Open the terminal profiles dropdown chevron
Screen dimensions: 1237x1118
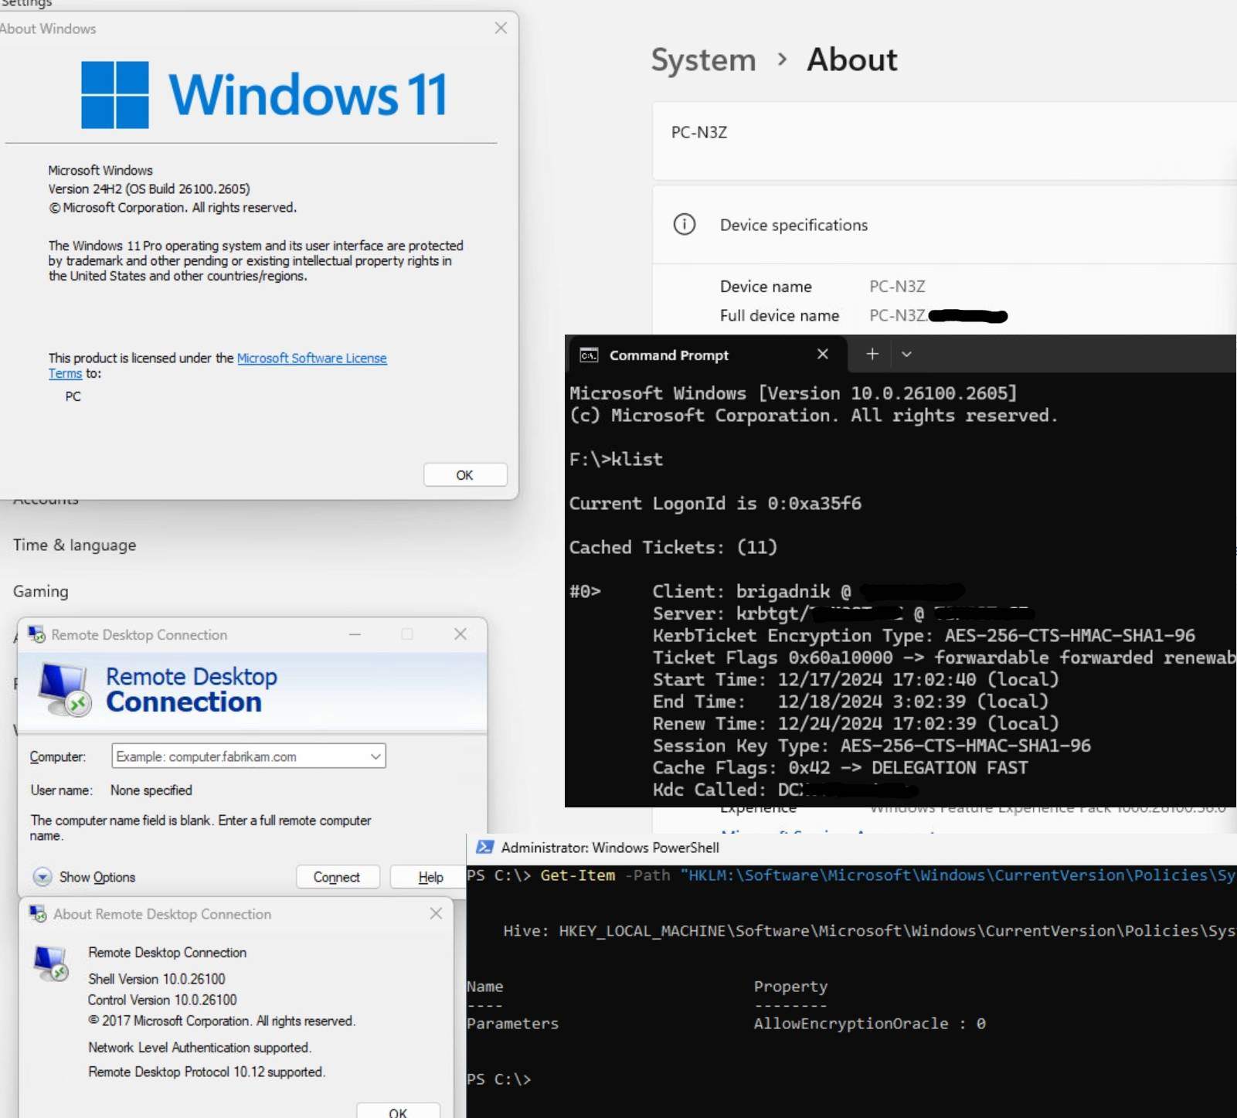906,354
